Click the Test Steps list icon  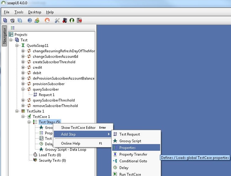point(35,122)
